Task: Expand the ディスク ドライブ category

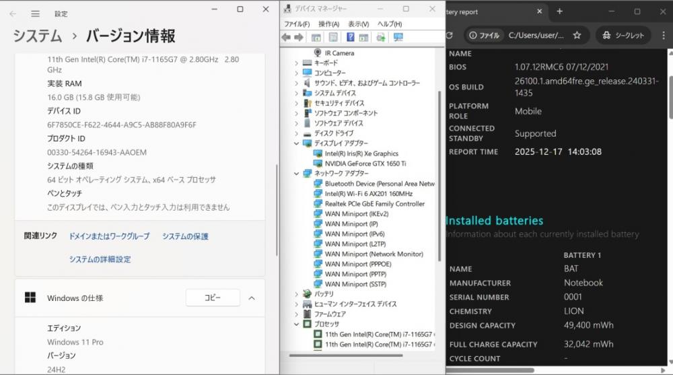Action: click(296, 133)
